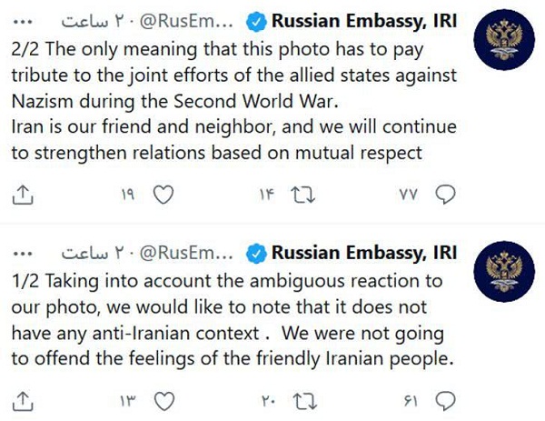
Task: Reply to the 1/2 tweet via comment bubble
Action: click(x=446, y=402)
